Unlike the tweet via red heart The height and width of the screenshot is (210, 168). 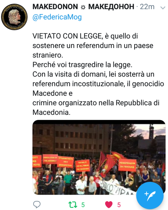[x=109, y=205]
